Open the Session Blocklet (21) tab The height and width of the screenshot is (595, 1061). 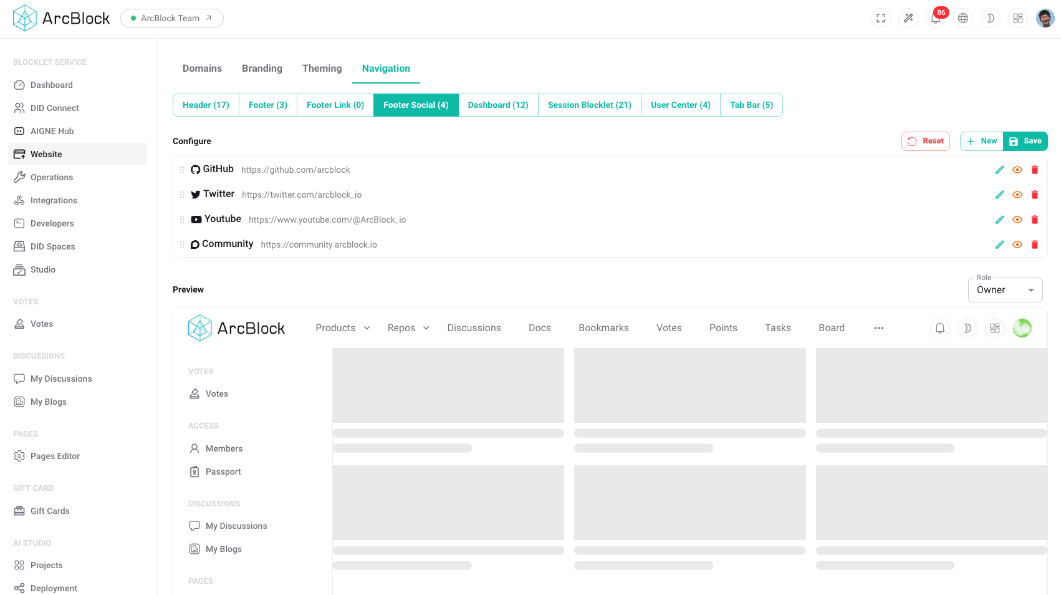click(588, 105)
